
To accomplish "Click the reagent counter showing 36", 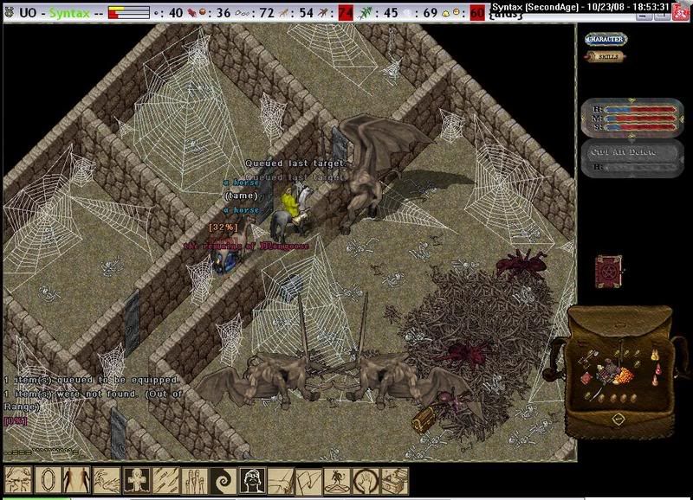I will 210,13.
